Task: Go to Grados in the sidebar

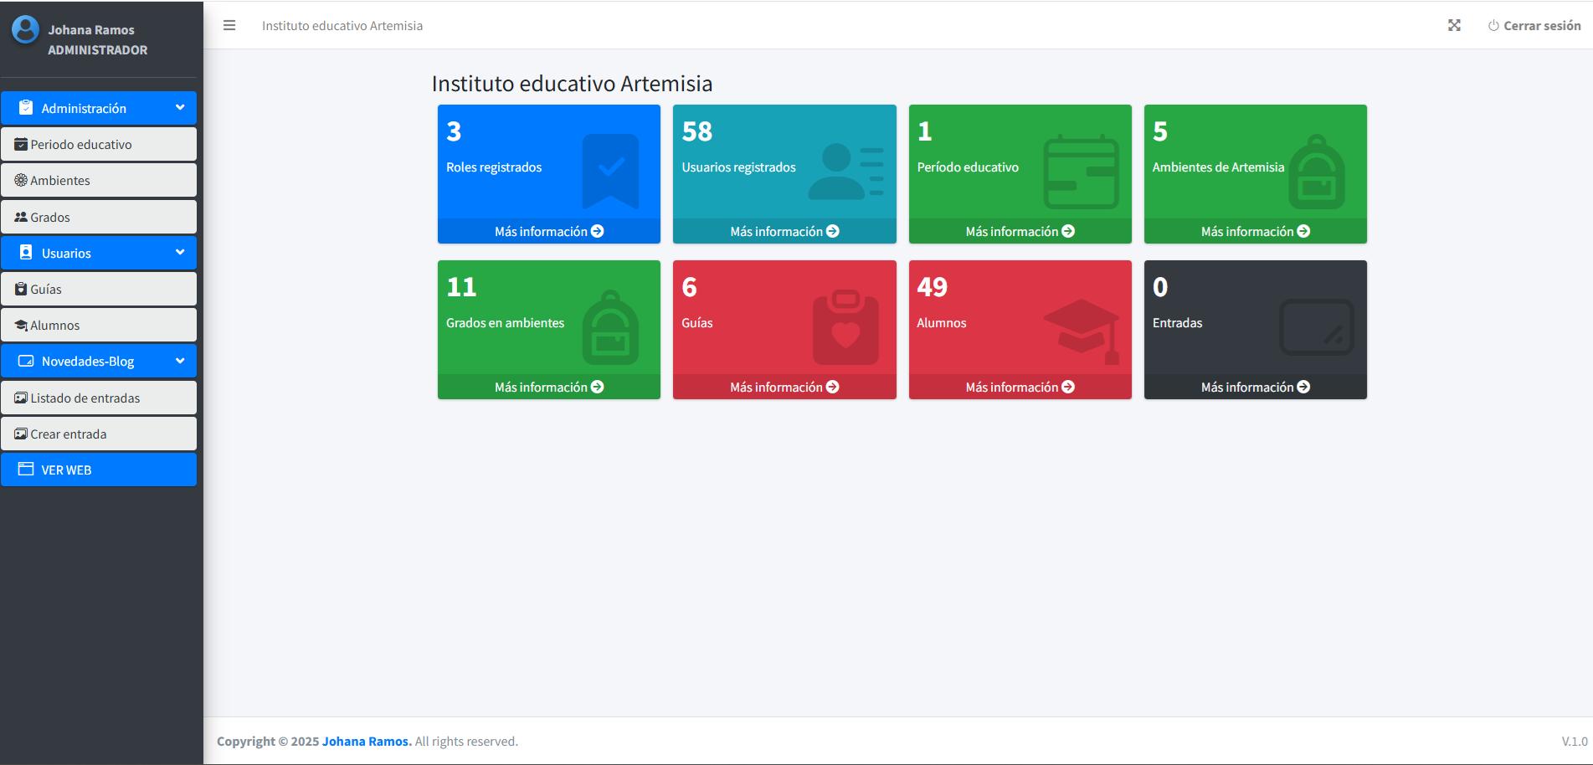Action: [99, 217]
